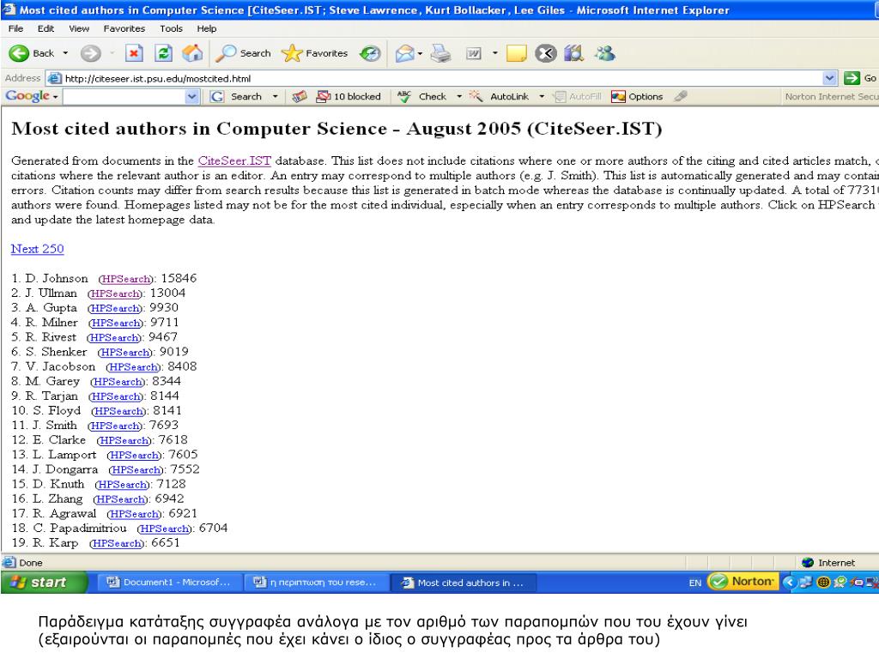Click HPSearch link for D. Knuth
879x659 pixels.
tap(122, 485)
